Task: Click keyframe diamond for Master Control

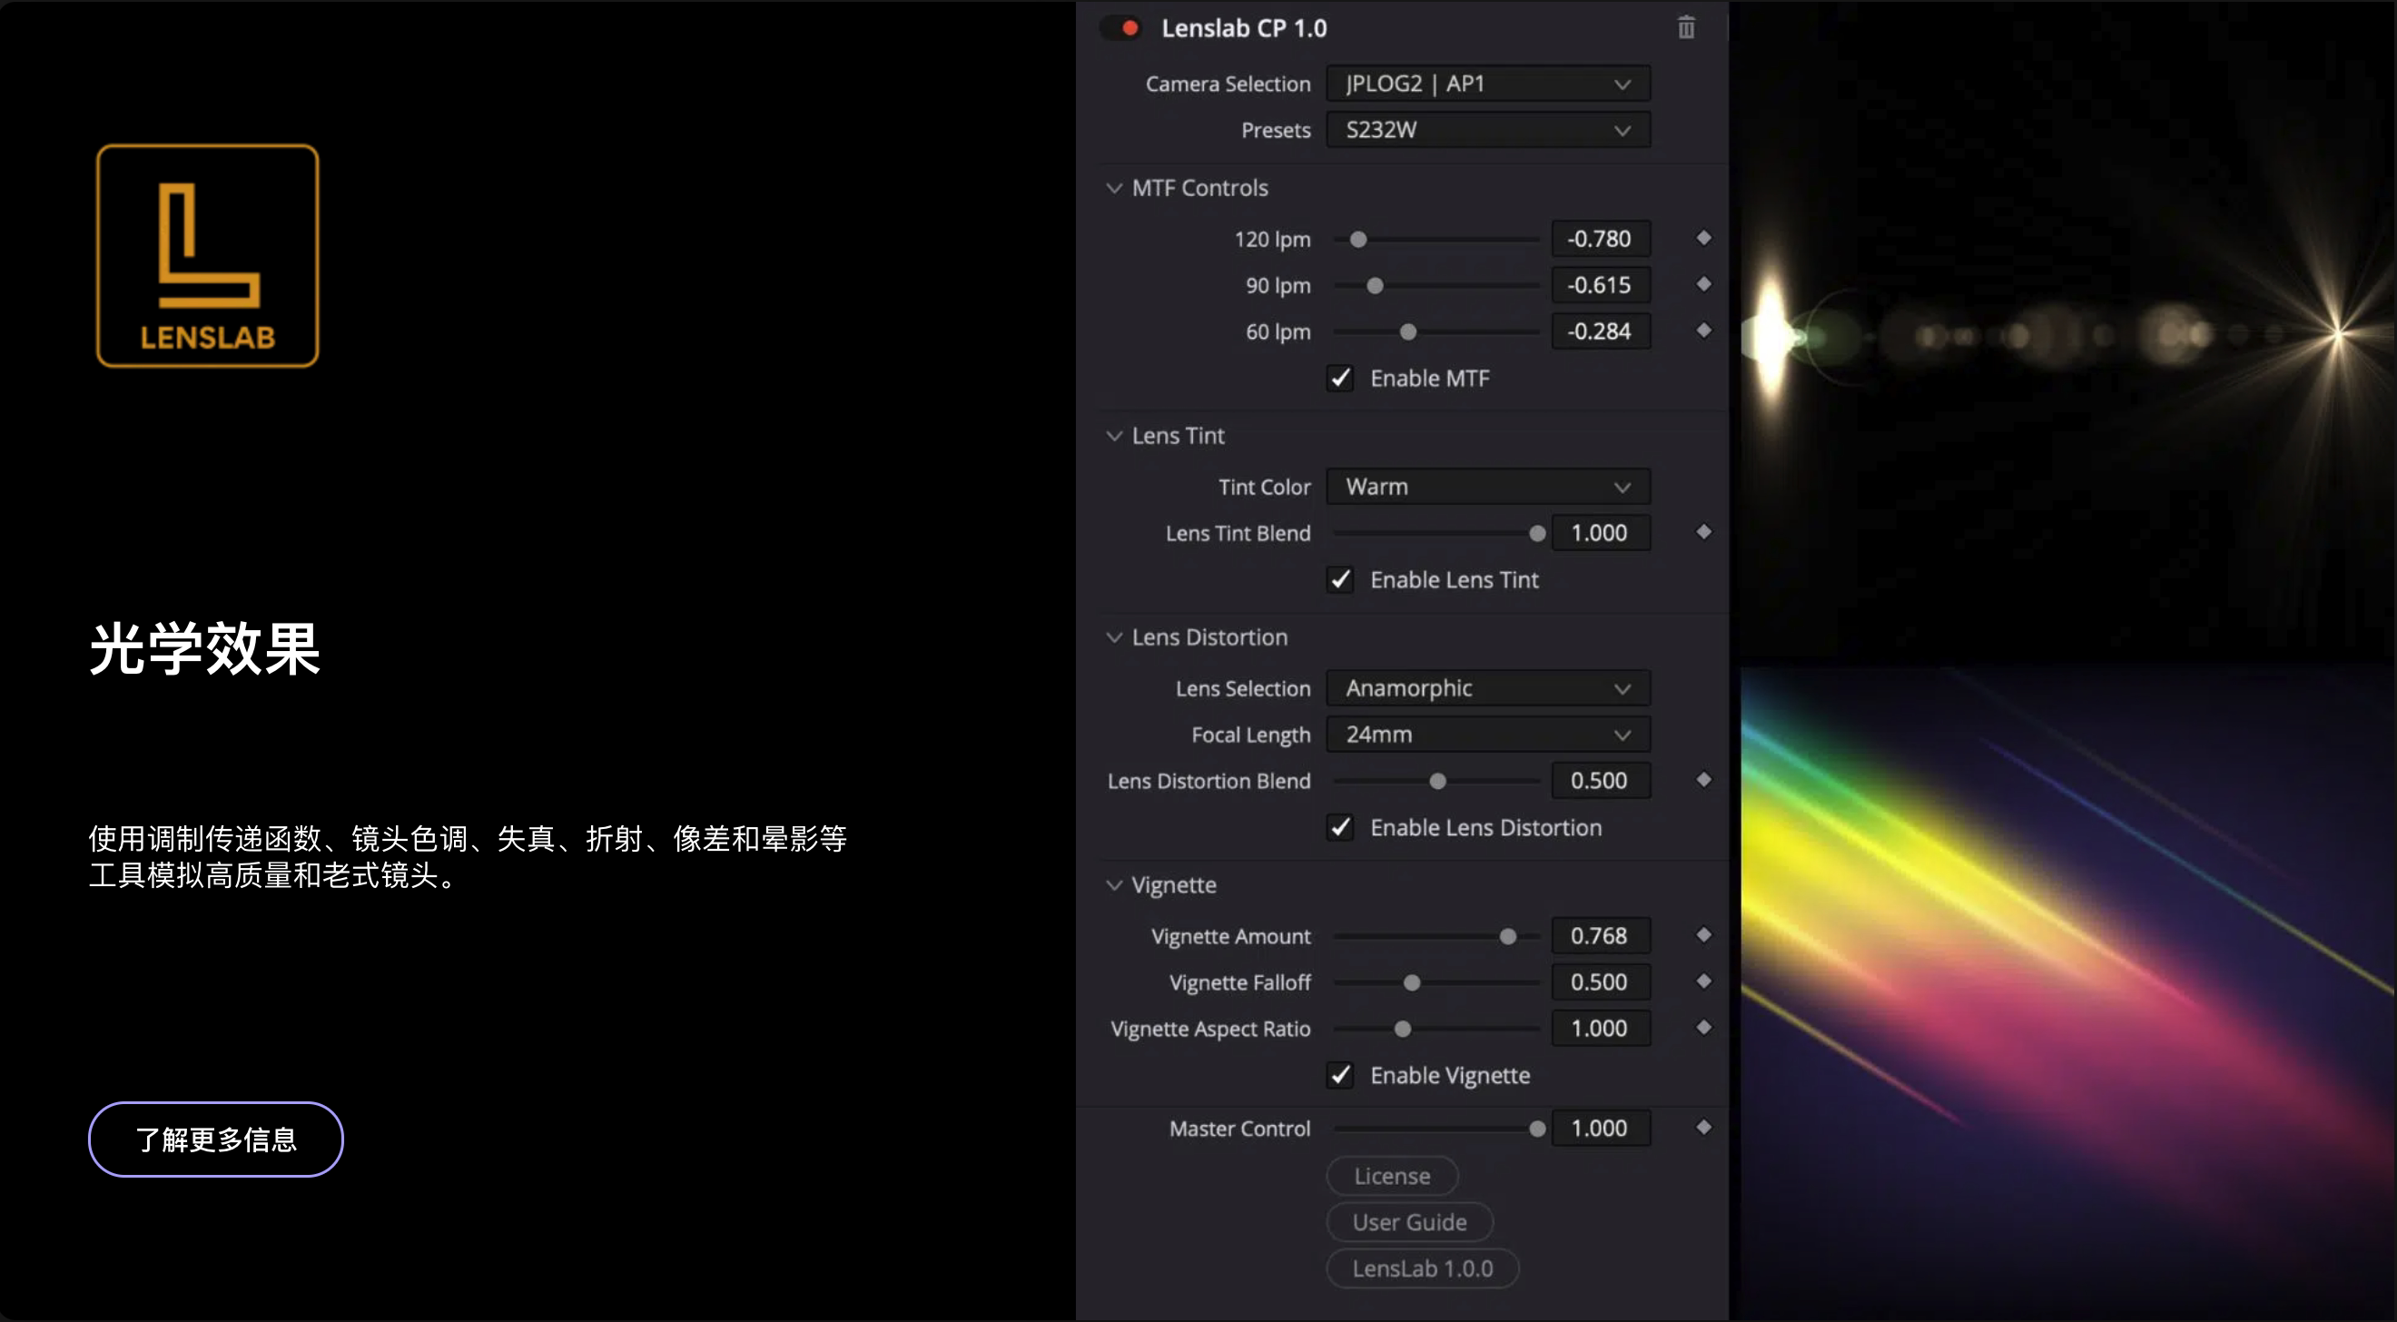Action: (x=1702, y=1128)
